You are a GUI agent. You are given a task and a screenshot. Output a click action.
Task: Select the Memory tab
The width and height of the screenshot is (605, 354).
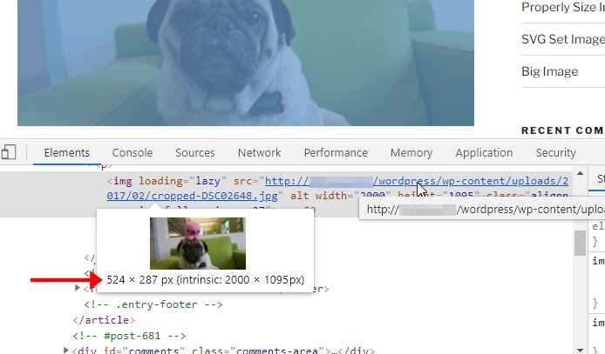point(411,153)
